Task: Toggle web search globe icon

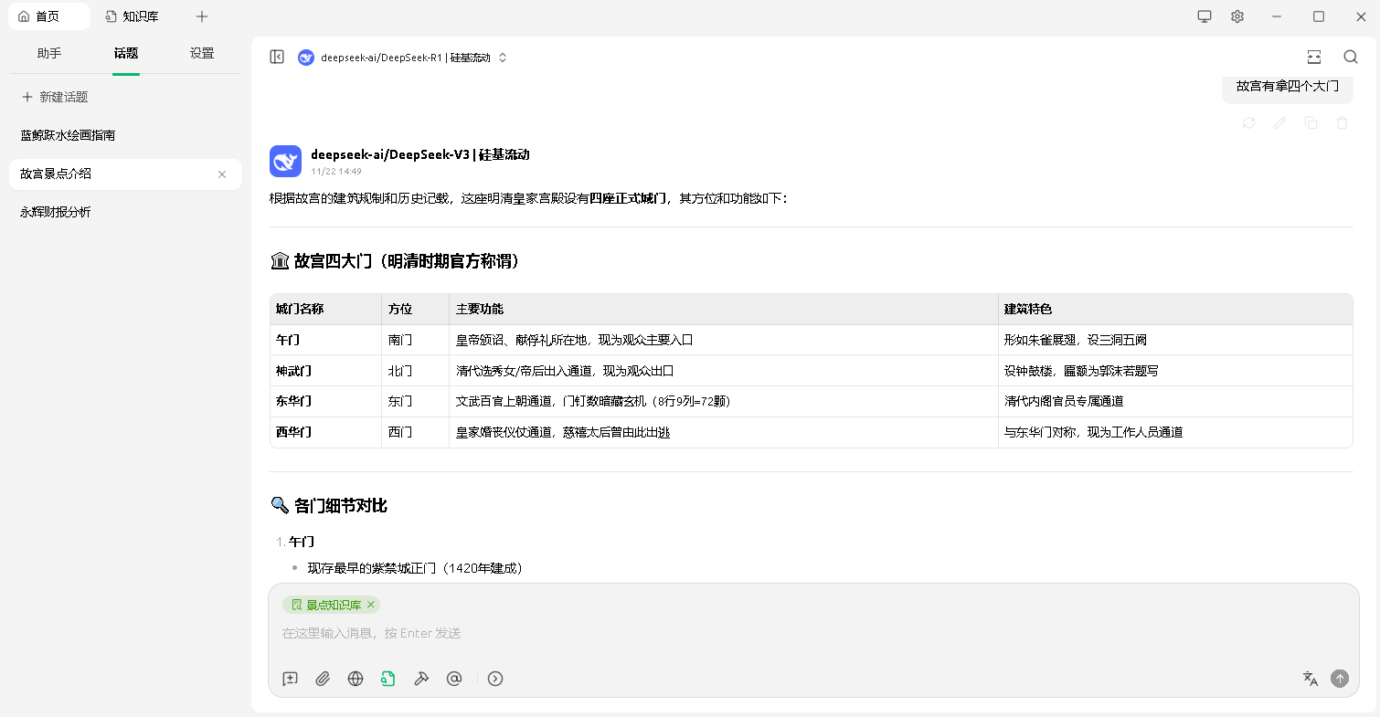Action: pyautogui.click(x=356, y=679)
